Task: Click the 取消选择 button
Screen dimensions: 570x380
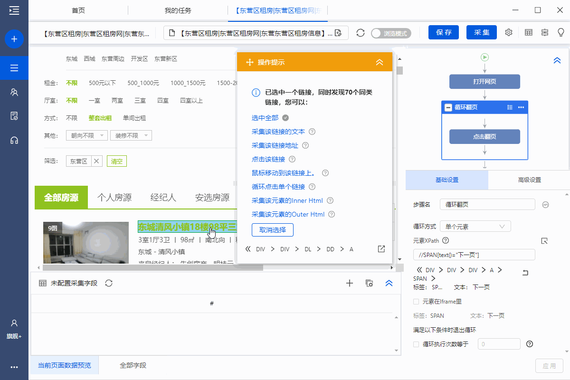Action: (x=273, y=230)
